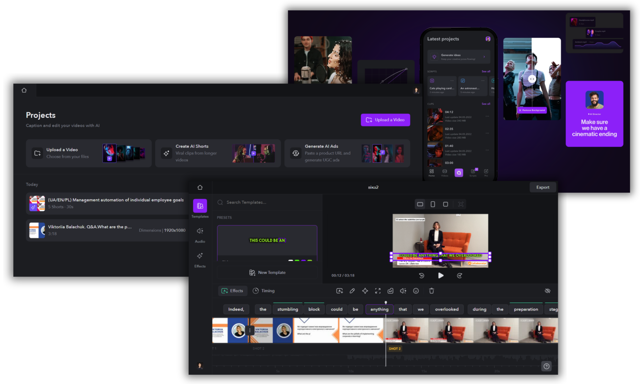Click the home icon in the Projects window
The width and height of the screenshot is (640, 384).
[24, 90]
